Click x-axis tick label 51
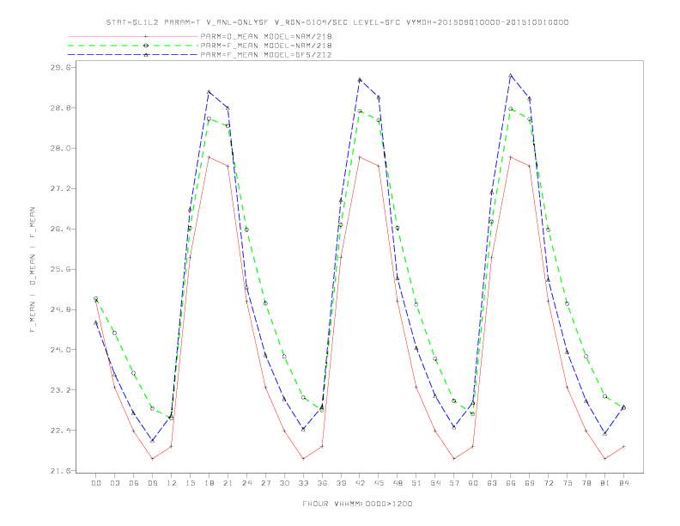Screen dimensions: 680x526 (x=416, y=483)
